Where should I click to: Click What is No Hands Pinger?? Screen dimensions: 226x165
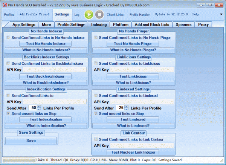coord(133,50)
